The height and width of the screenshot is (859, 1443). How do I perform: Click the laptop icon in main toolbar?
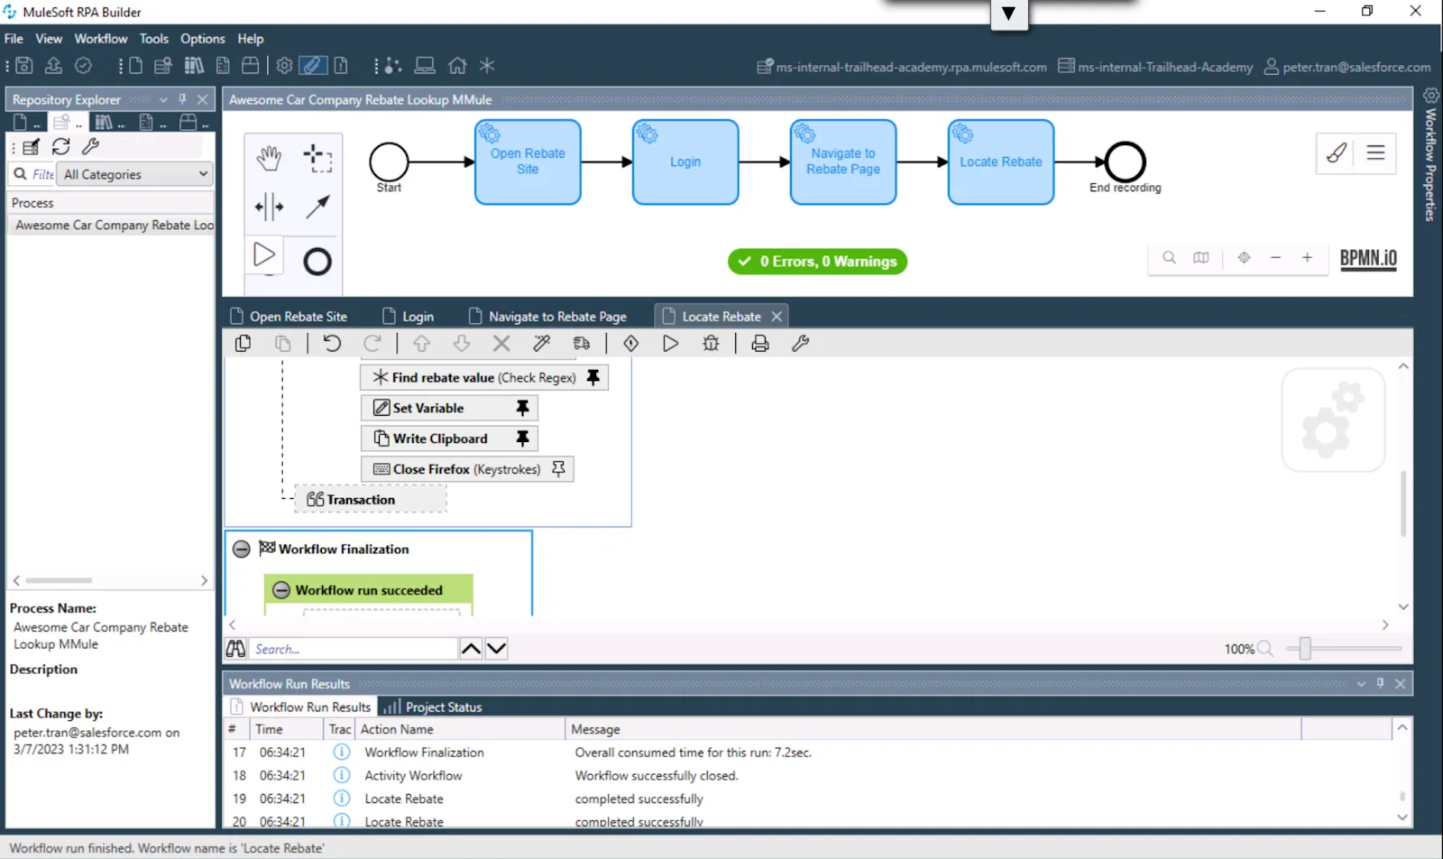tap(425, 66)
